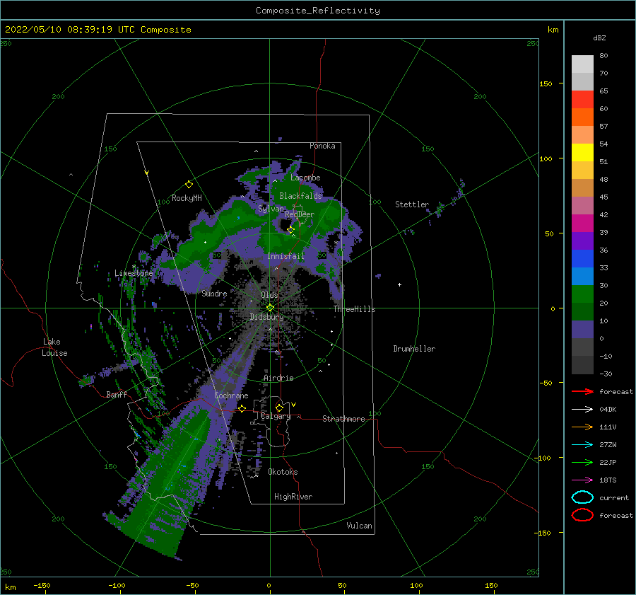Select the blue 36 dBZ color swatch
Screen dimensions: 636x595
[x=582, y=259]
